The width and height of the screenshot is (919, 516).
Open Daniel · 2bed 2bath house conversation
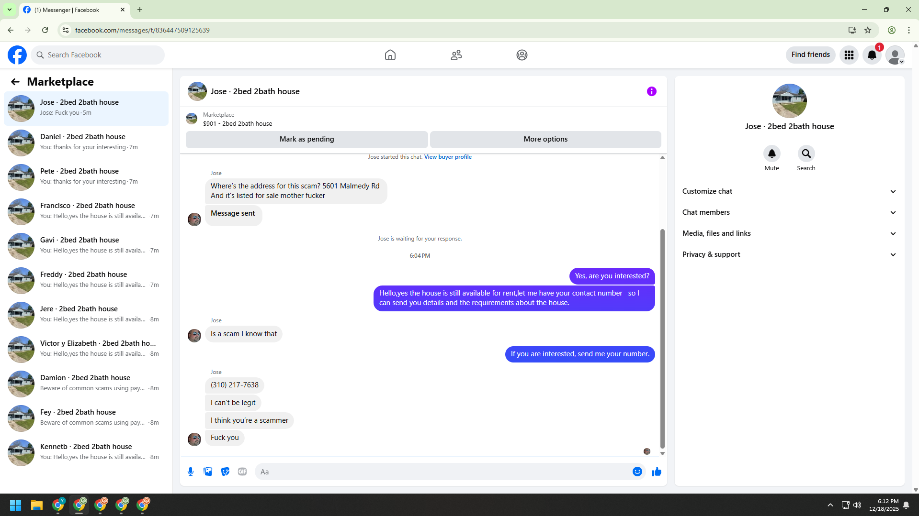(86, 143)
